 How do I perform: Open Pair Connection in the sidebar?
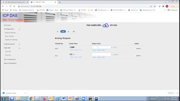pyautogui.click(x=10, y=59)
